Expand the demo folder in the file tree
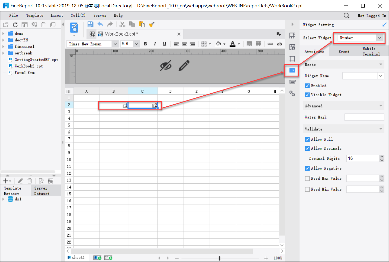Image resolution: width=389 pixels, height=262 pixels. [3, 33]
